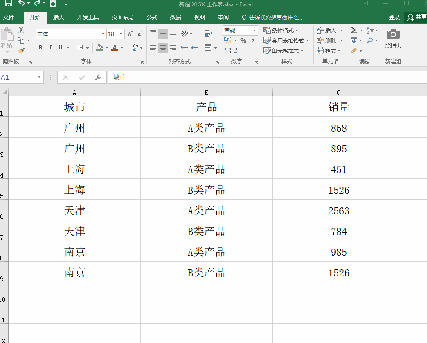Image resolution: width=427 pixels, height=343 pixels.
Task: Open the borders tool icon
Action: click(80, 48)
